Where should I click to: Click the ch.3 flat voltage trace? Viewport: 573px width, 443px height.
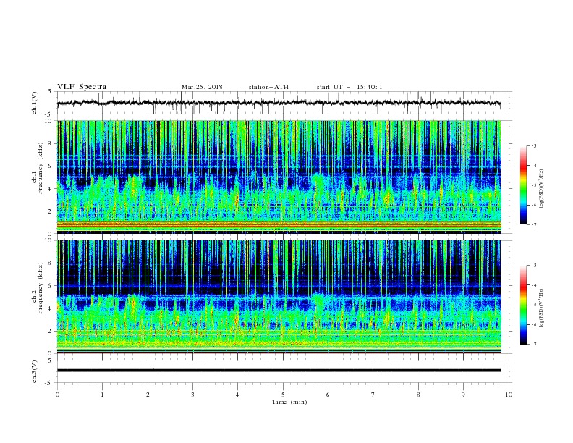pyautogui.click(x=279, y=371)
